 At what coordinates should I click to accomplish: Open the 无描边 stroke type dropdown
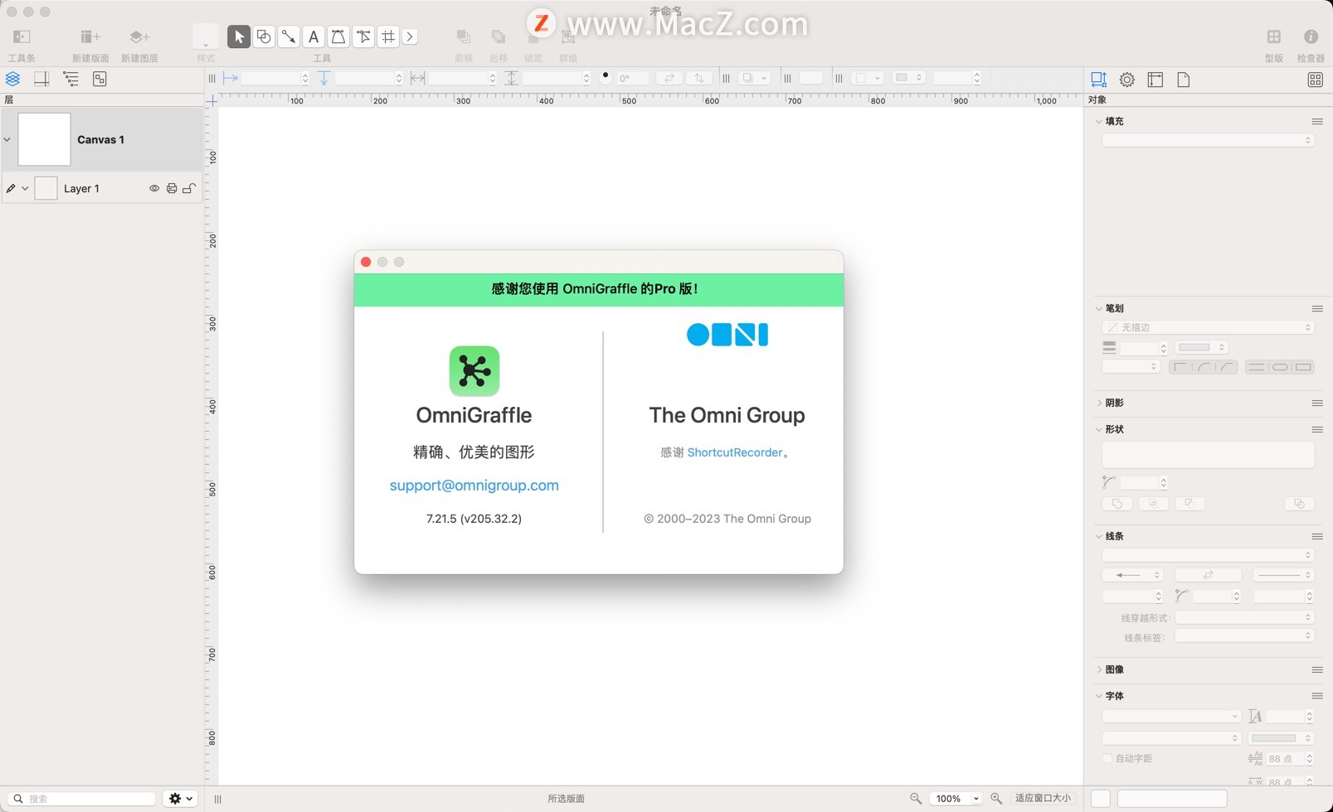pyautogui.click(x=1208, y=327)
